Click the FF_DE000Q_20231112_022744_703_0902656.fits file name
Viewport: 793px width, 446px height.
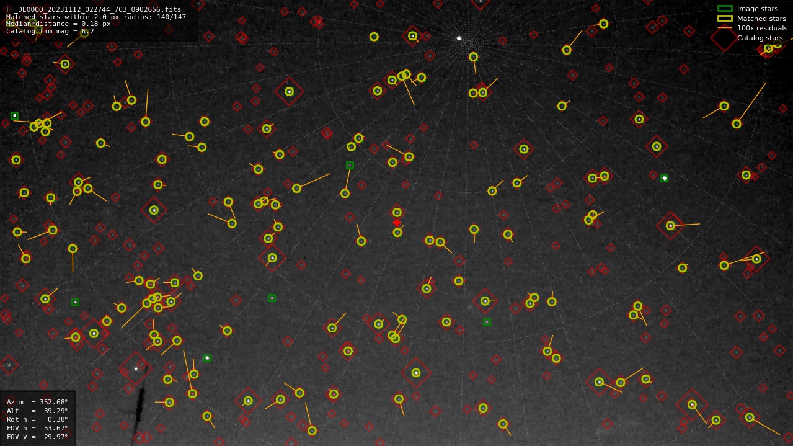tap(94, 10)
